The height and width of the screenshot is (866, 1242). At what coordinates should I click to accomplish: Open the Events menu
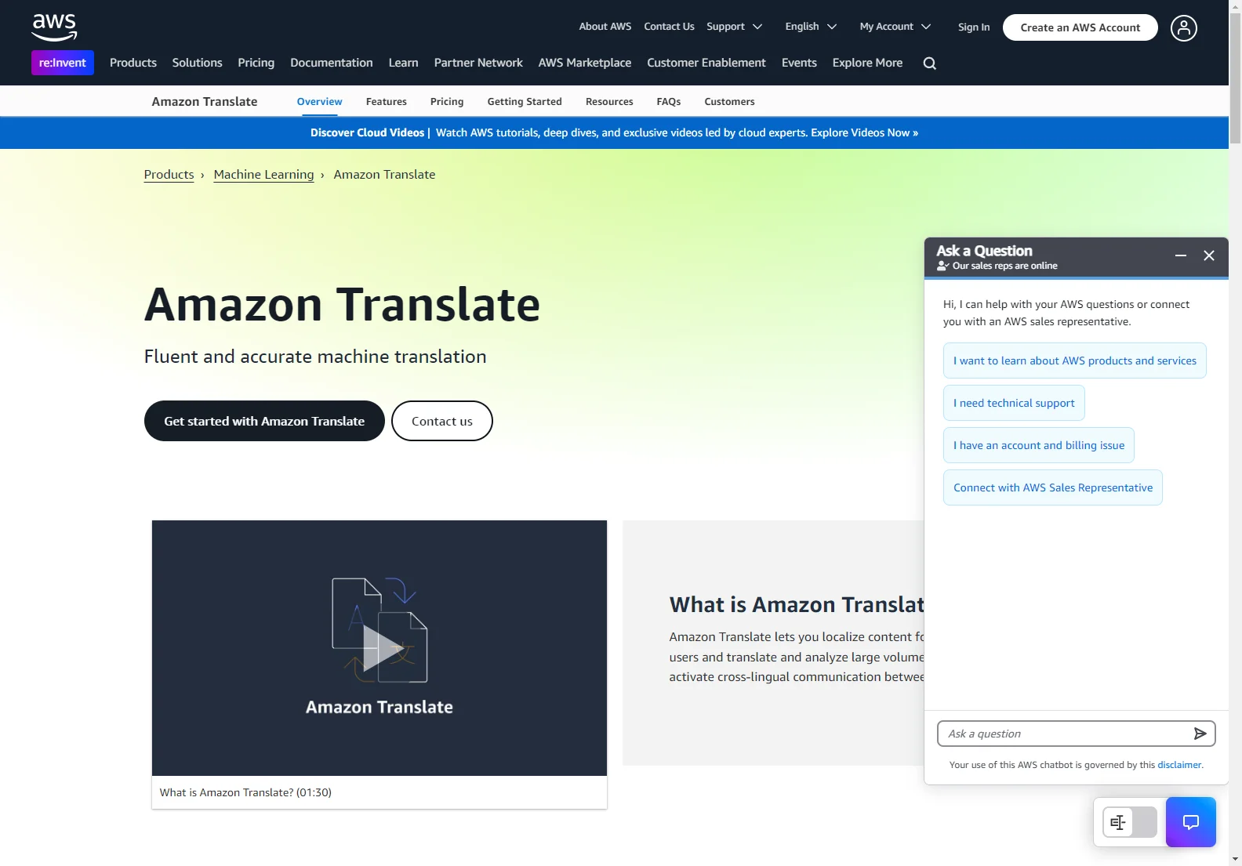799,63
